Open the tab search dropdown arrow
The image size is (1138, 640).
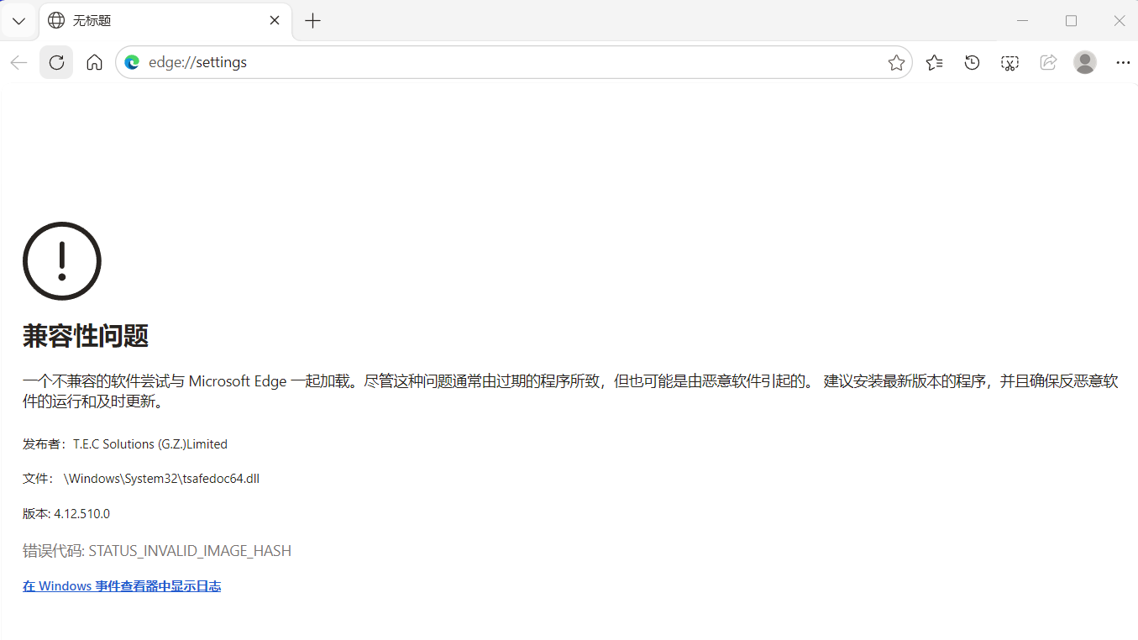[x=18, y=21]
